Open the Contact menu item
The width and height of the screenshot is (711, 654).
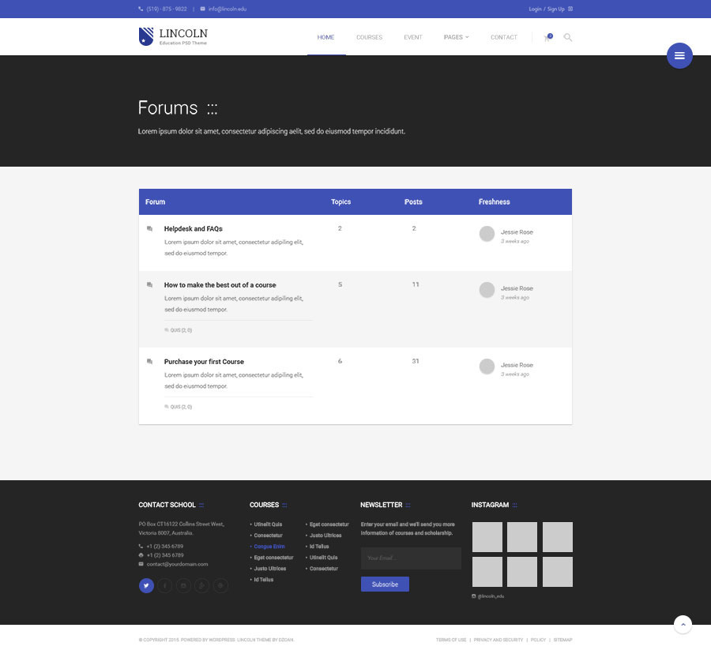click(x=503, y=37)
